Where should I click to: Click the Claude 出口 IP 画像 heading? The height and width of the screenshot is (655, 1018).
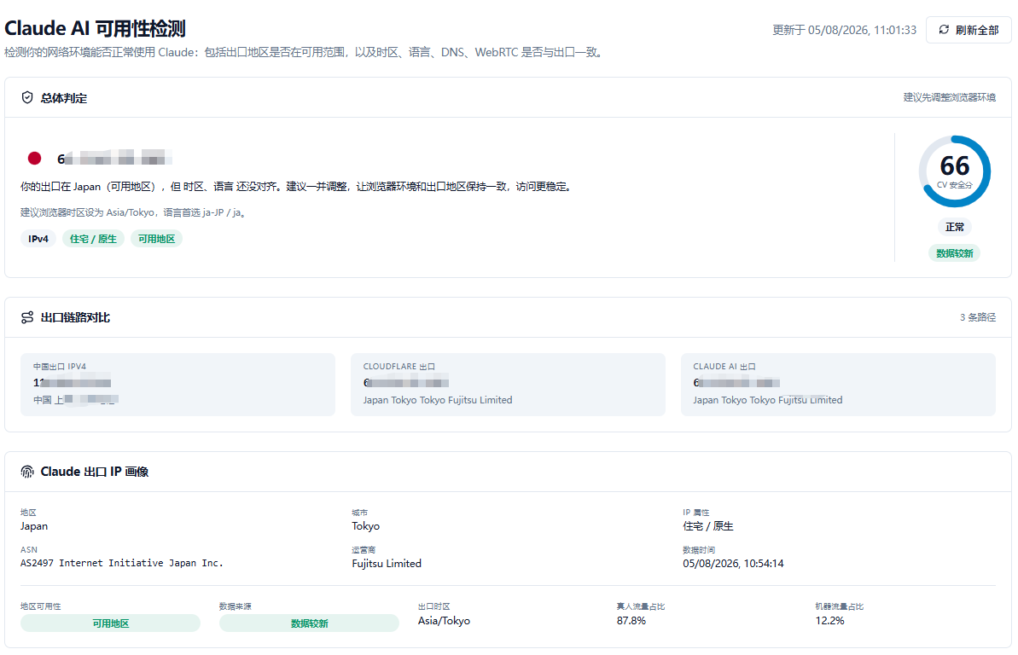click(95, 472)
